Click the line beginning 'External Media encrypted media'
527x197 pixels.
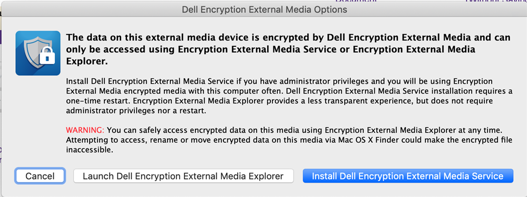[x=289, y=91]
